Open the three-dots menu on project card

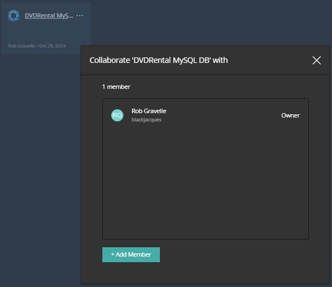click(x=80, y=15)
